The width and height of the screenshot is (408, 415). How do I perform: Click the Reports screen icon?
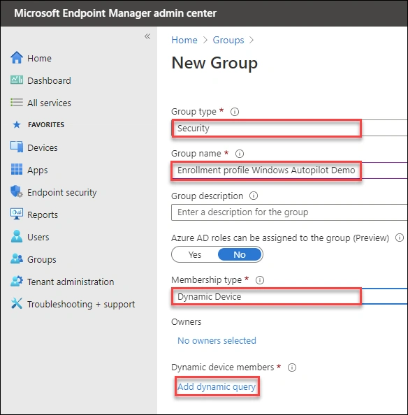[17, 214]
